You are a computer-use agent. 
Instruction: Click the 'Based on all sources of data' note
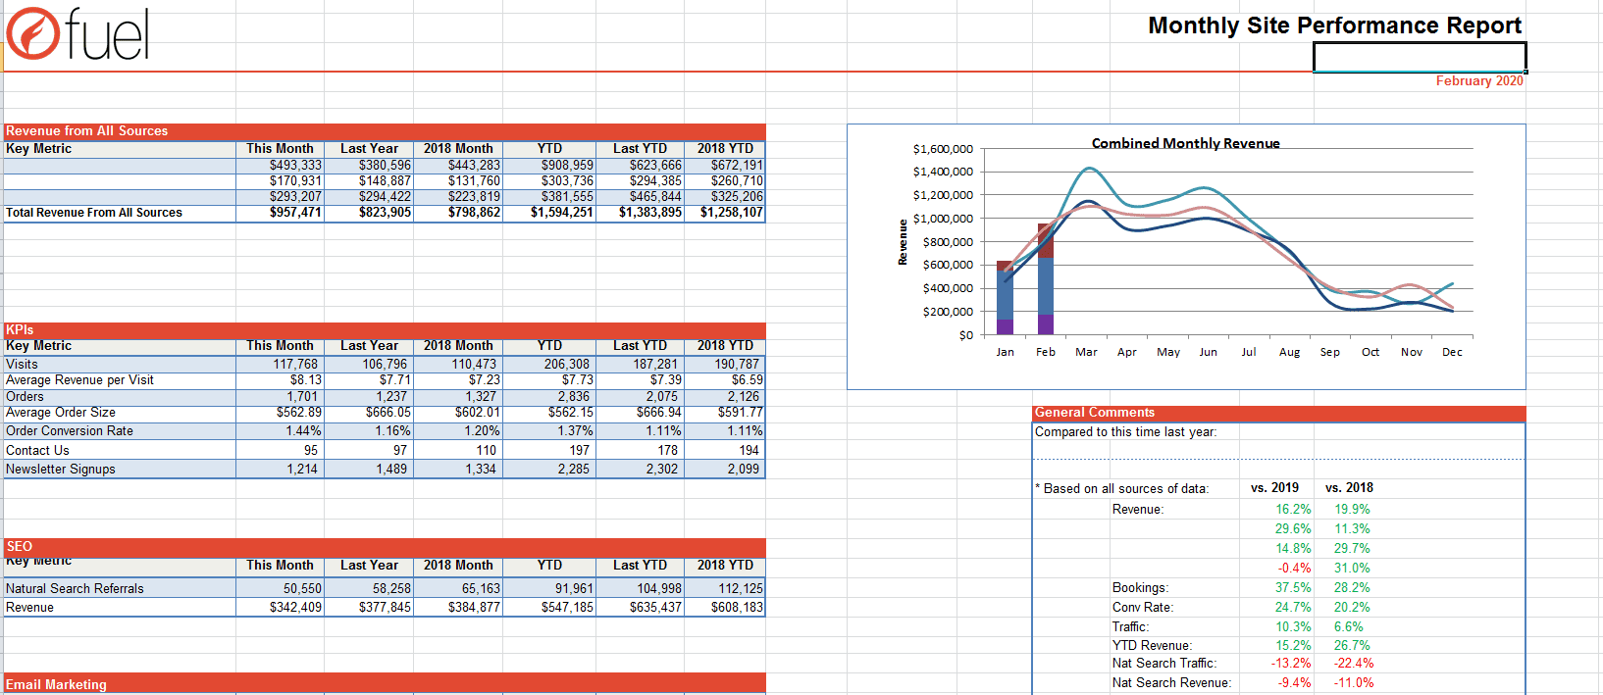pyautogui.click(x=1122, y=489)
